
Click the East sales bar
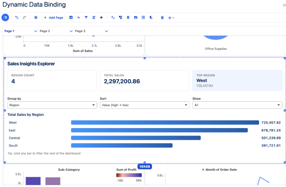[159, 130]
